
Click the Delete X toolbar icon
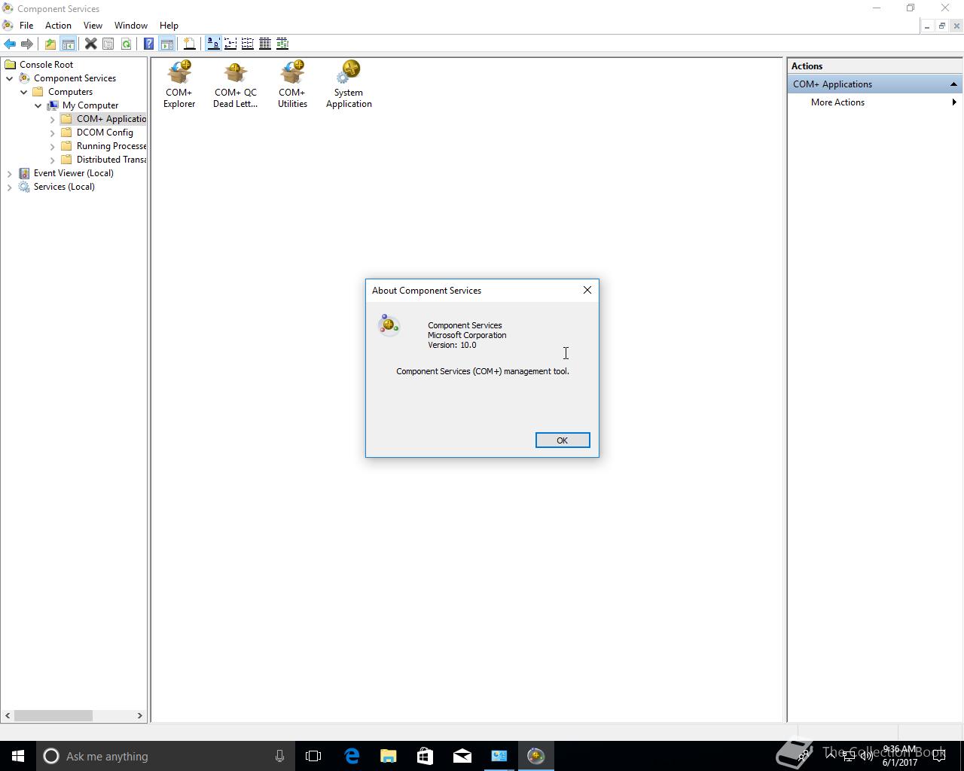[90, 44]
